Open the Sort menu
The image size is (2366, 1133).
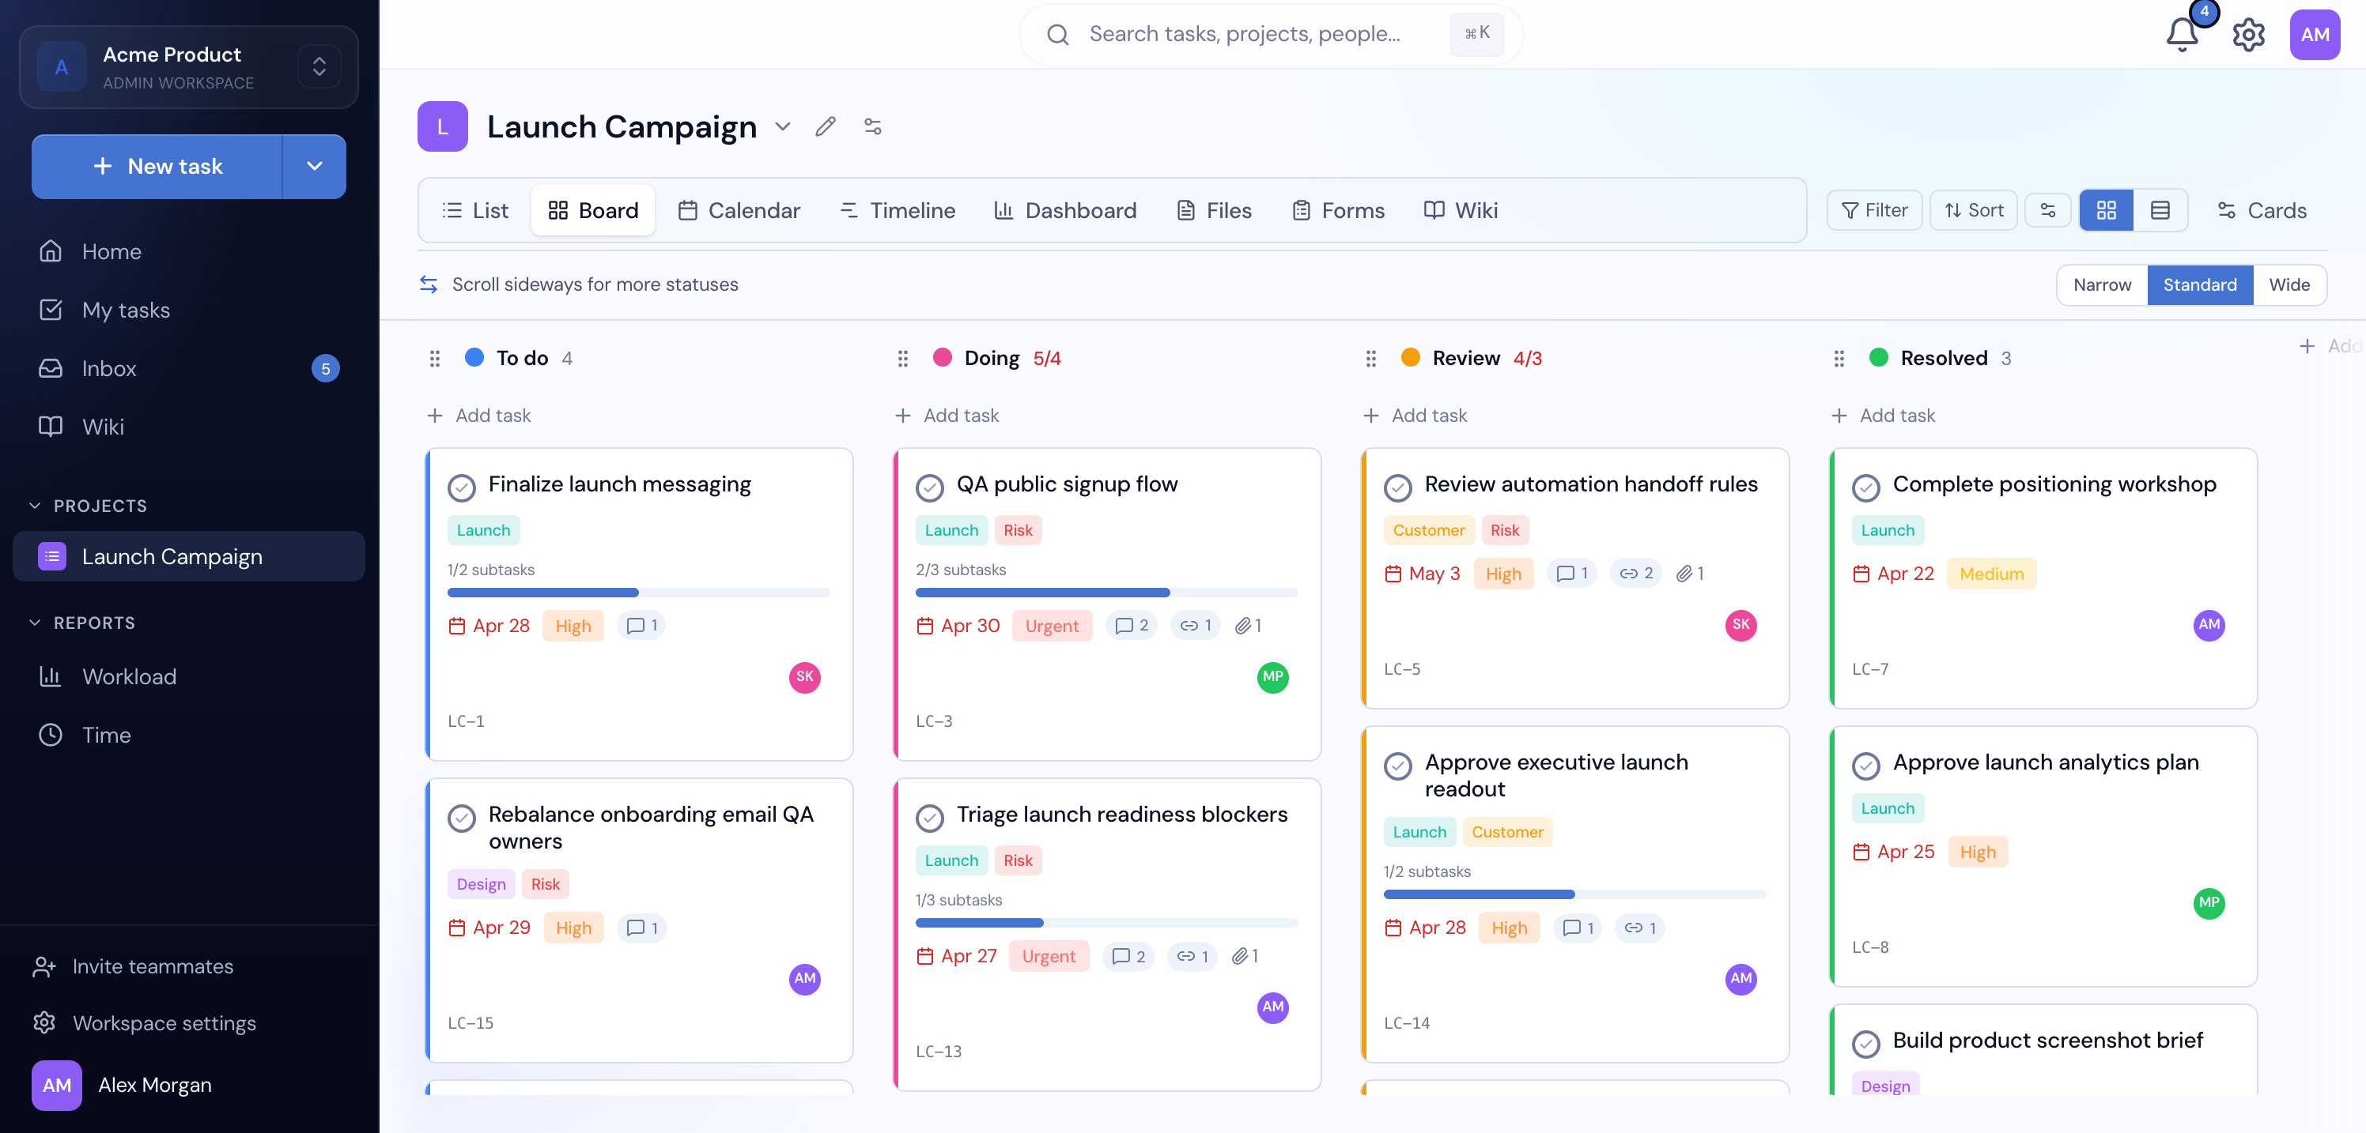click(1973, 210)
